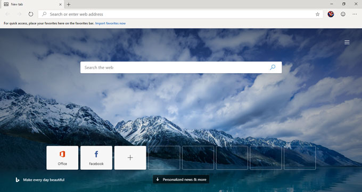Open a new tab with plus button
The width and height of the screenshot is (362, 192).
(x=69, y=4)
